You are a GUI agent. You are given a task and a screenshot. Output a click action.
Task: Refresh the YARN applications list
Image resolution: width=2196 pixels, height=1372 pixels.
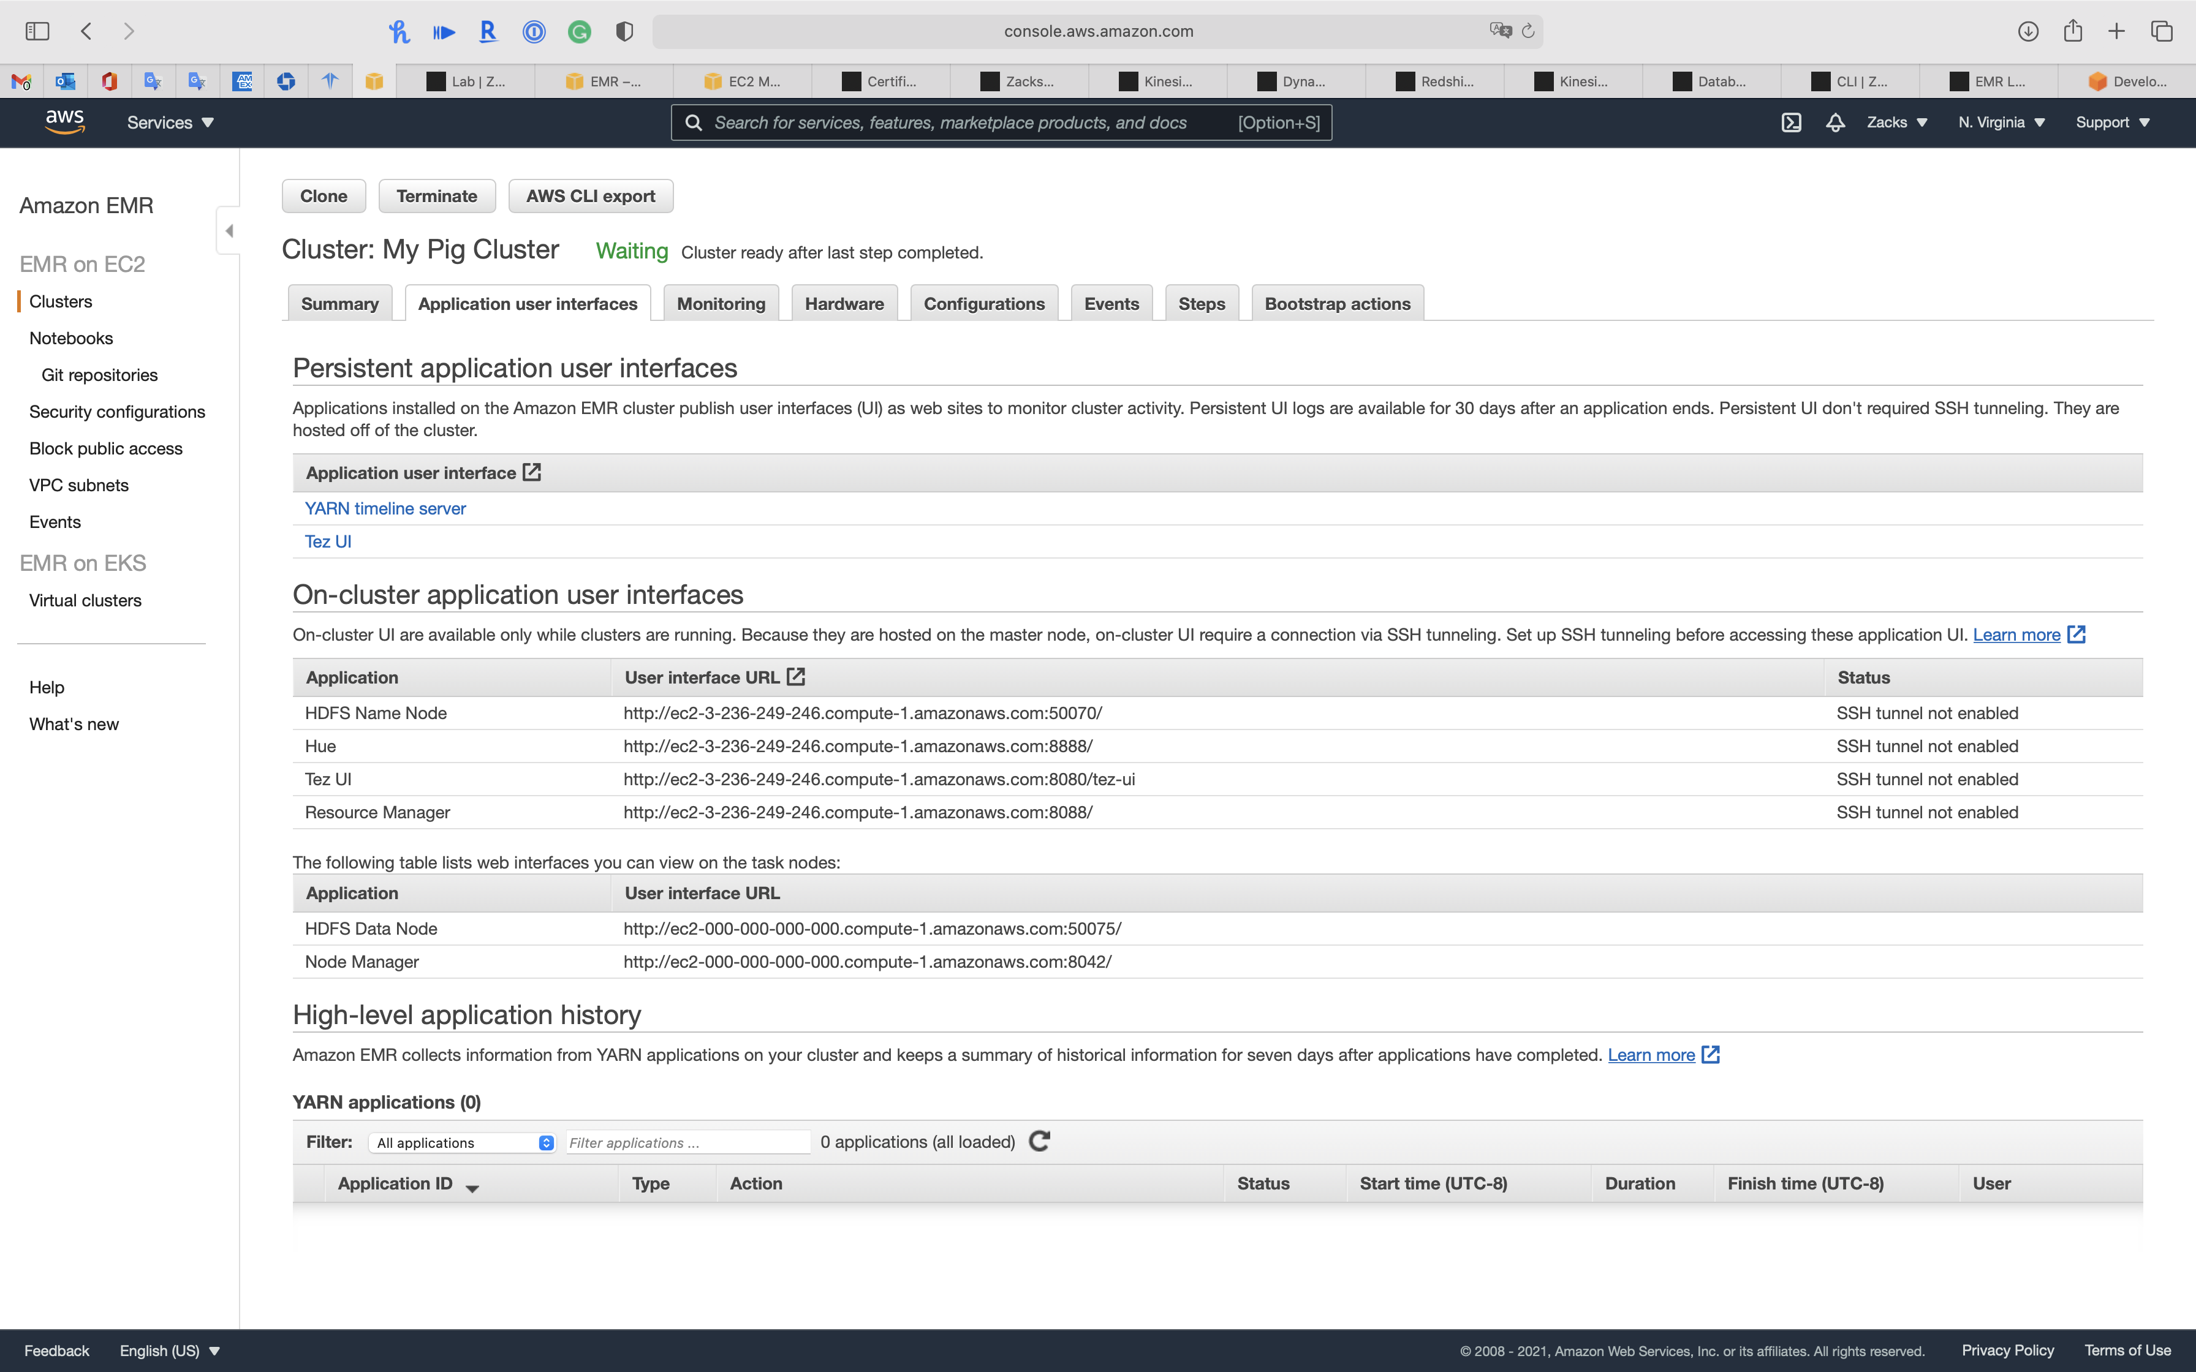tap(1040, 1142)
